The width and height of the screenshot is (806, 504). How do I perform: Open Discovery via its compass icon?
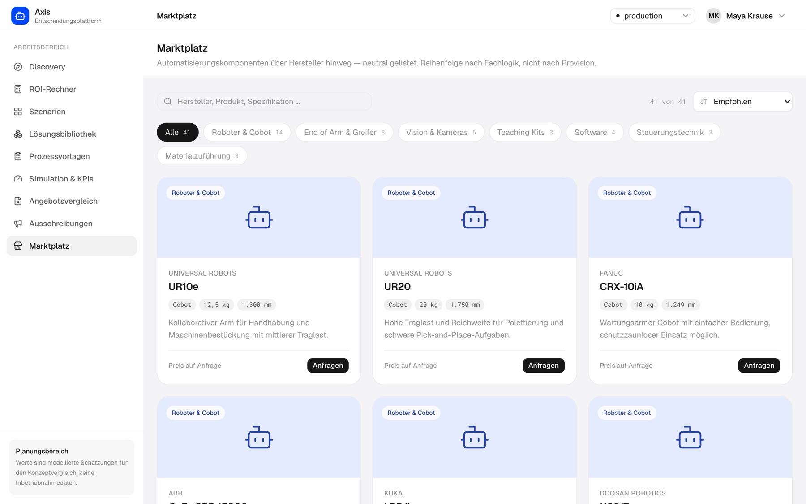pos(18,67)
